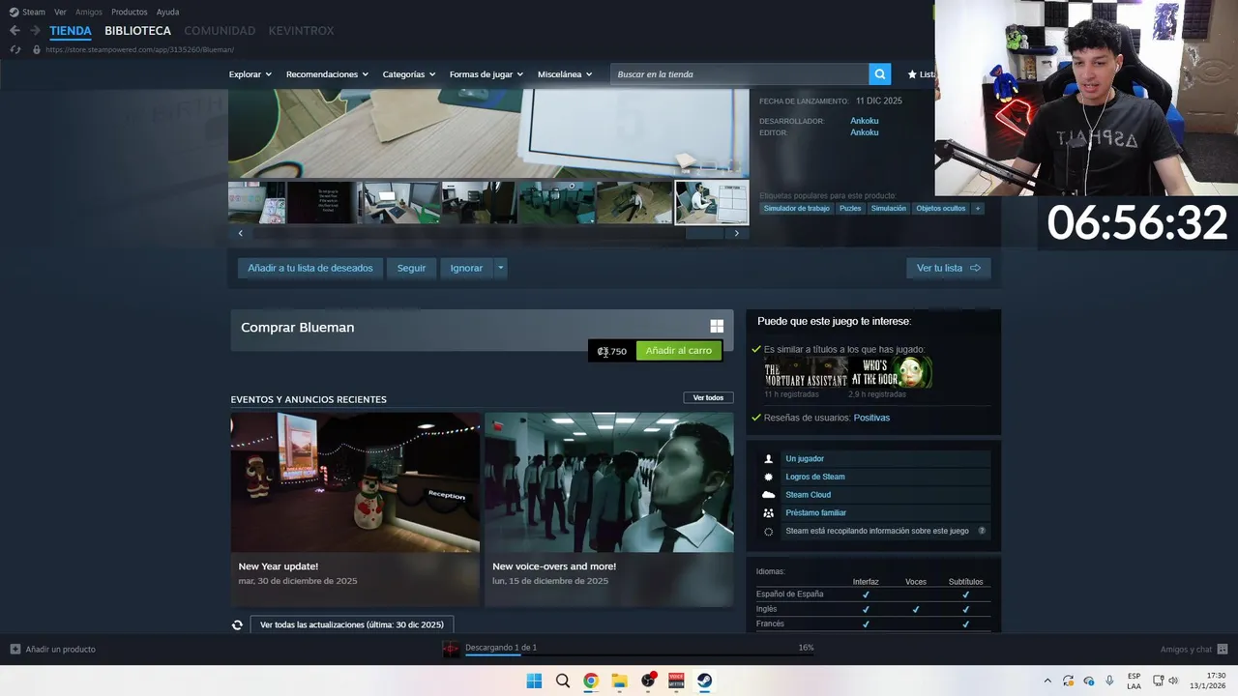Open the Ankoku developer link

[864, 121]
